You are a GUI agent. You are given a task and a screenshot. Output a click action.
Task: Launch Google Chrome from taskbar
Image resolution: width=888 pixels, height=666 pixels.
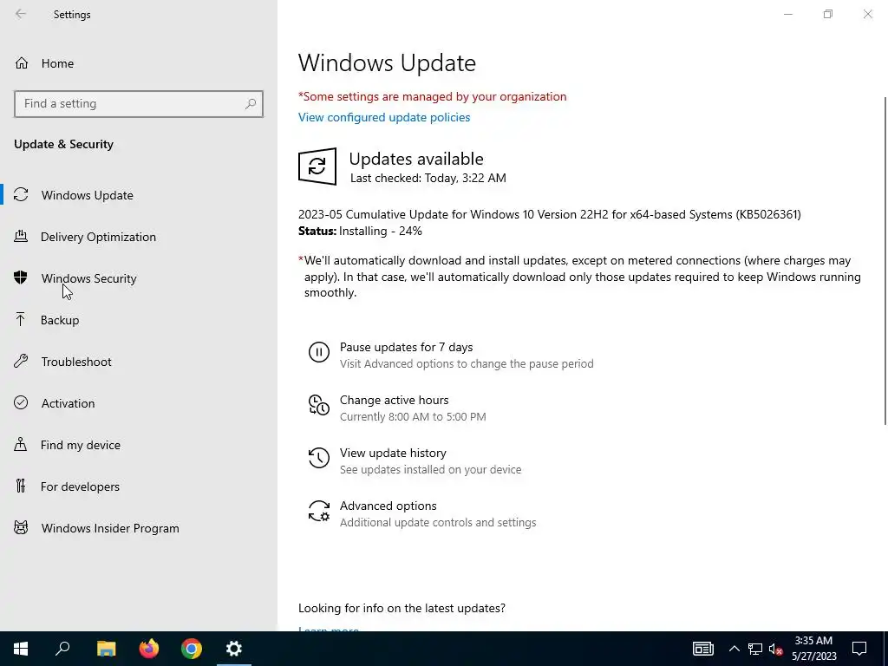coord(192,649)
